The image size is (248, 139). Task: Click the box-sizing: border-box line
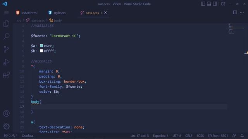tap(63, 81)
